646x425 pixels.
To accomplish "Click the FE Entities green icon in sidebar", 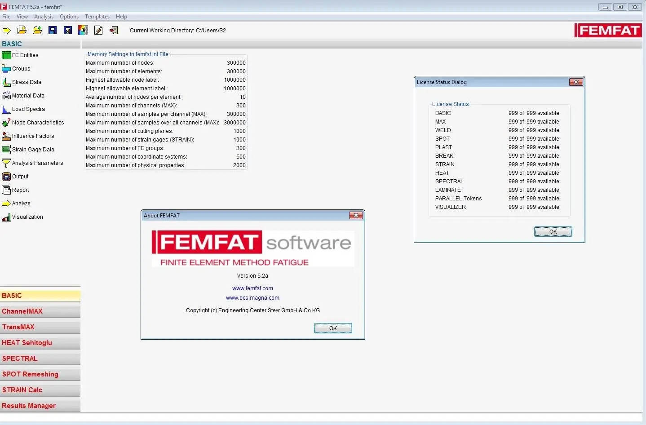I will coord(6,55).
